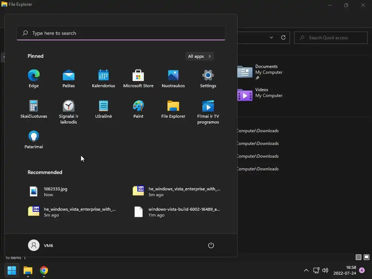Open the Documents folder in File Explorer
This screenshot has width=372, height=279.
(x=260, y=72)
